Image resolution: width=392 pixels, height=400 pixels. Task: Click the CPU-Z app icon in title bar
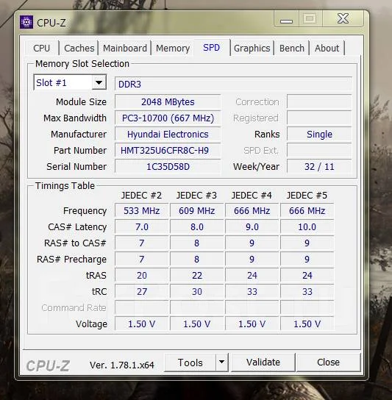[x=26, y=22]
